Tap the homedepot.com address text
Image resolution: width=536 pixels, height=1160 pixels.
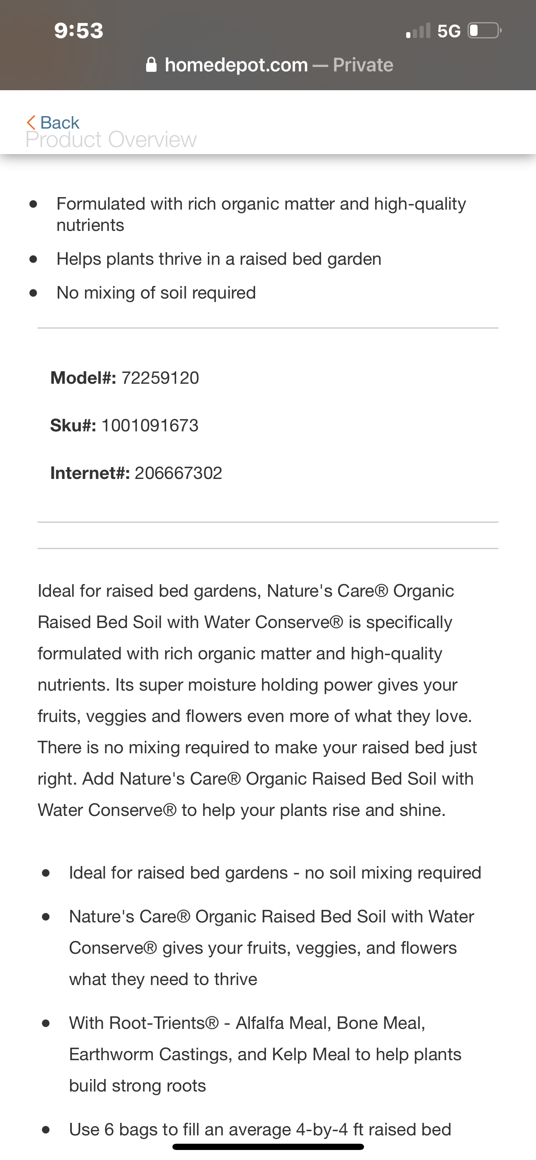[x=236, y=65]
